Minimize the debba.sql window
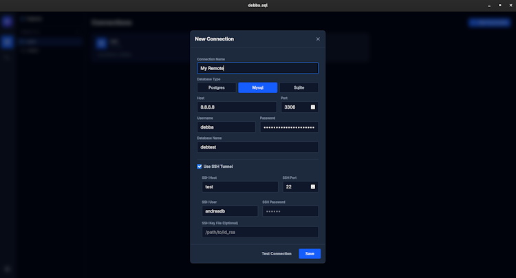 (x=489, y=6)
